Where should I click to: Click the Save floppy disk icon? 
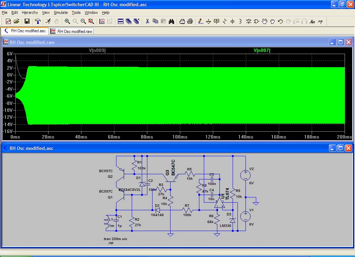[x=27, y=21]
